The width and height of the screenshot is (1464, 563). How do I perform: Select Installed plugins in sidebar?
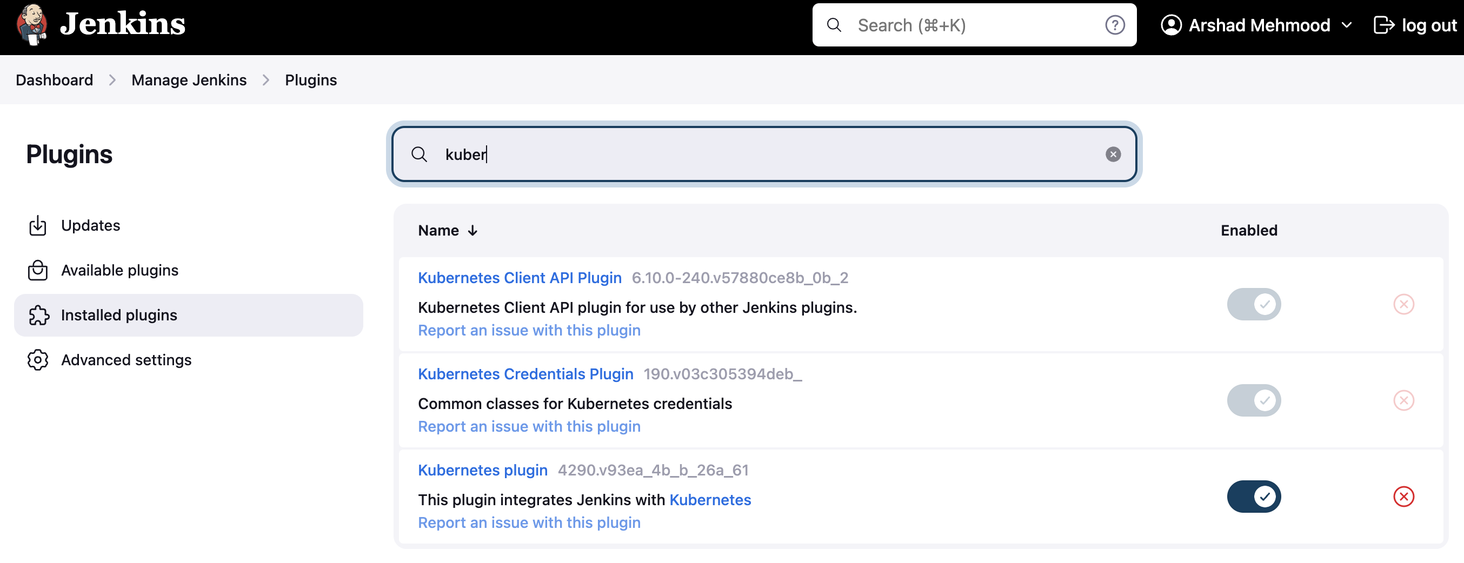point(188,316)
